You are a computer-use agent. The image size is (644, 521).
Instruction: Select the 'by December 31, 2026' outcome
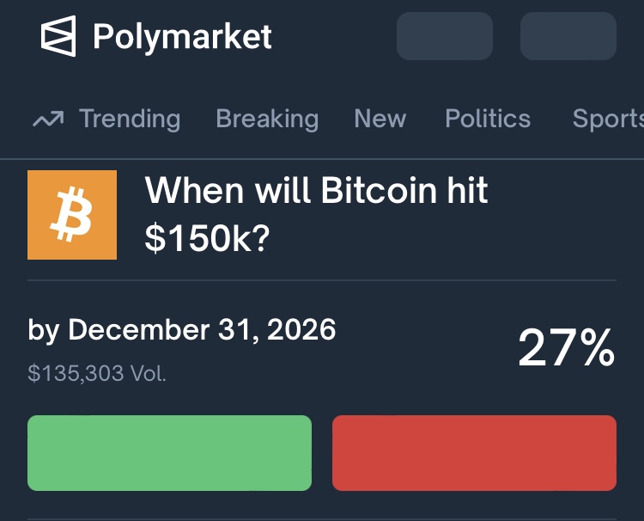[182, 329]
